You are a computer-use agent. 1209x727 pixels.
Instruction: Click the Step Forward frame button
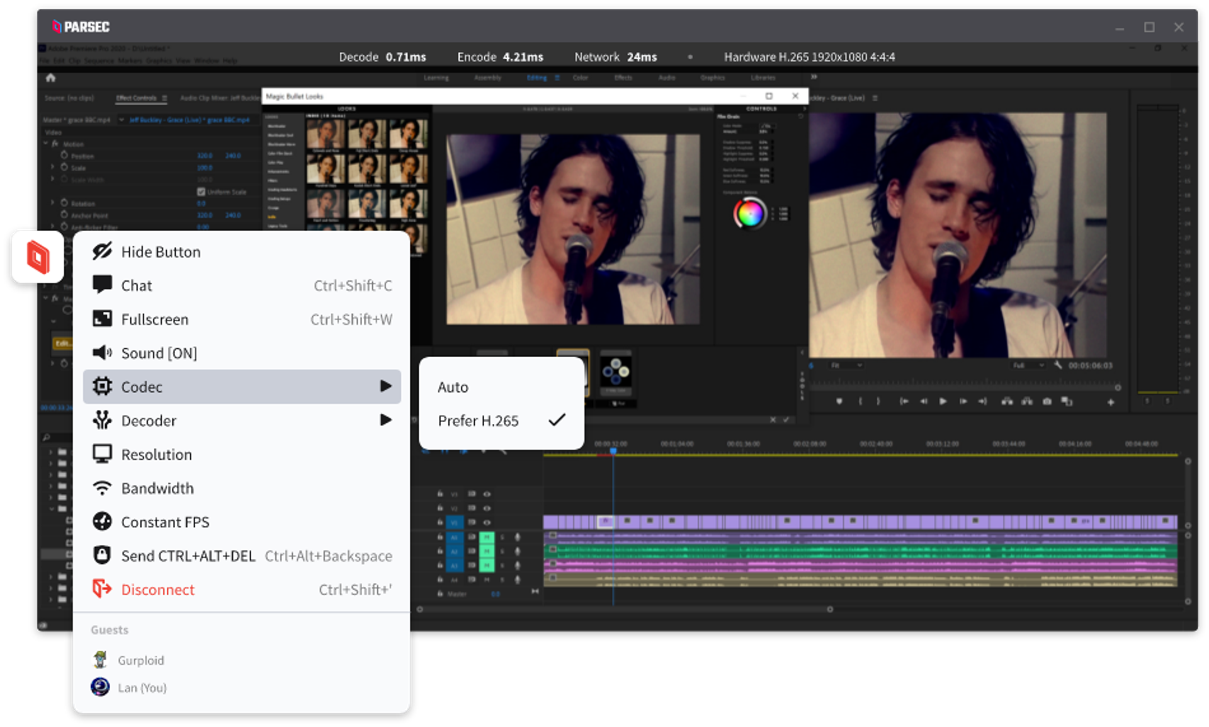coord(963,401)
